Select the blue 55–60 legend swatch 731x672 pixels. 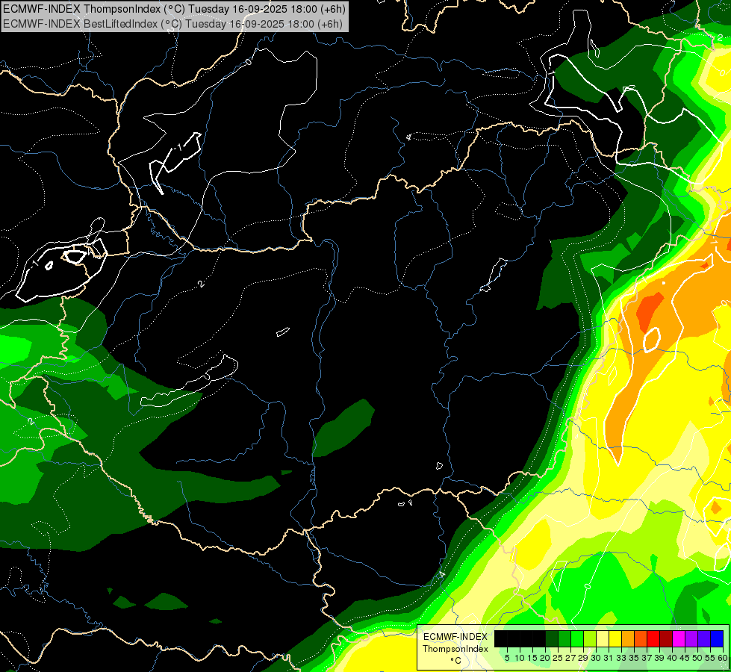click(x=717, y=639)
